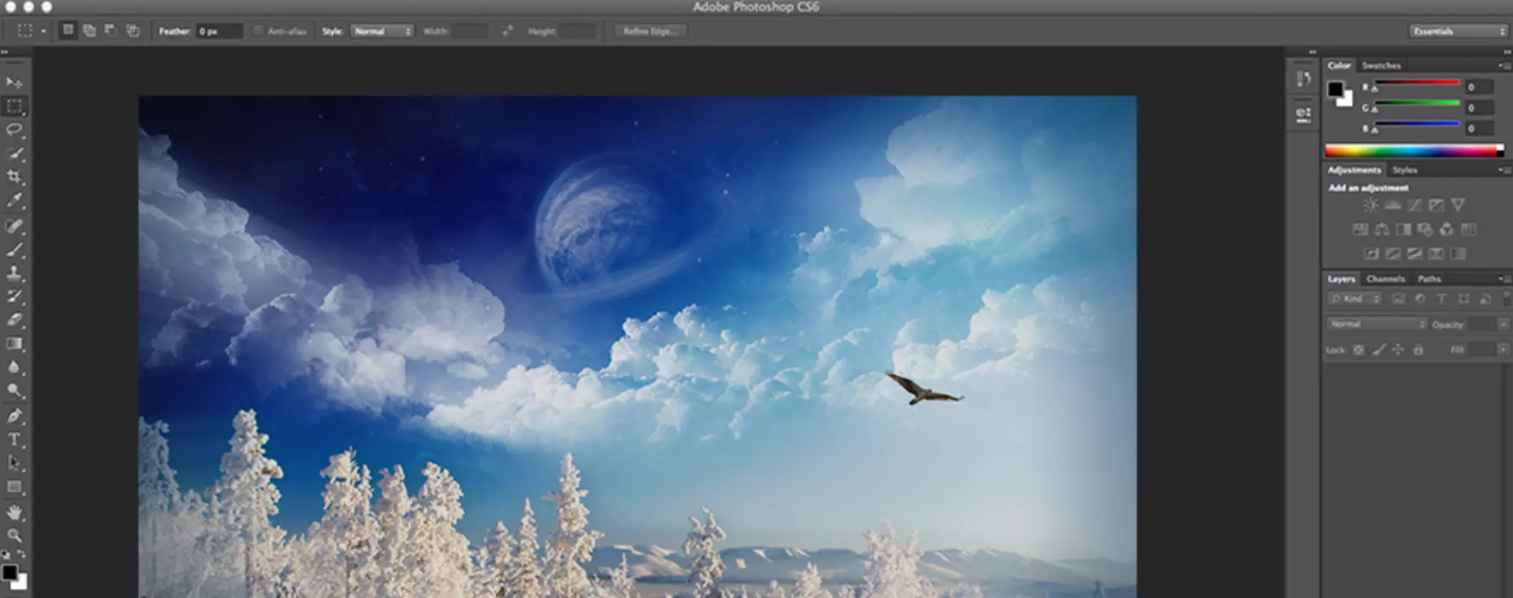Toggle lock transparent pixels icon
The height and width of the screenshot is (598, 1513).
1358,350
